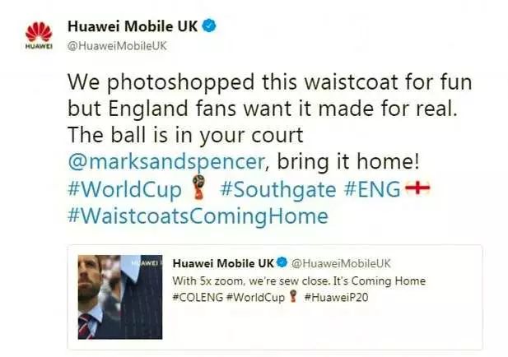Click the Huawei logo profile avatar
This screenshot has width=508, height=357.
(39, 35)
